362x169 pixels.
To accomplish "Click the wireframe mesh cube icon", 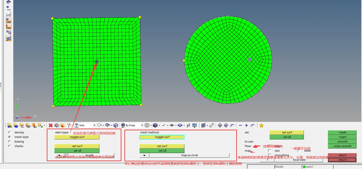I will (x=147, y=125).
